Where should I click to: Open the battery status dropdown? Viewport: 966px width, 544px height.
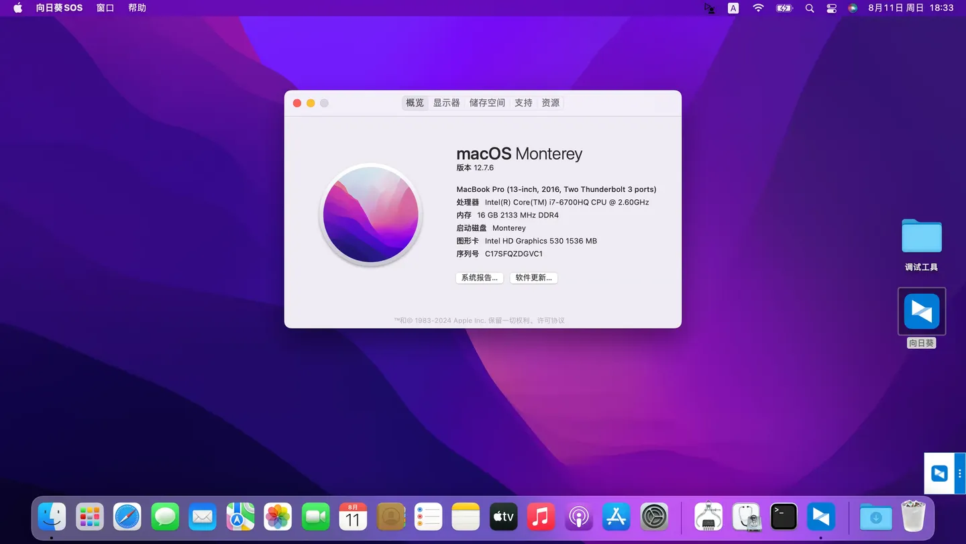pyautogui.click(x=784, y=8)
